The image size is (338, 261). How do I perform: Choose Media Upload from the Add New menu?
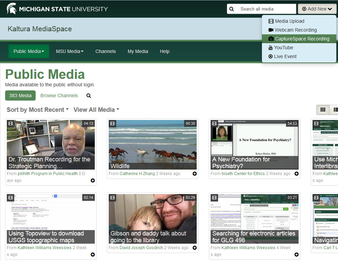coord(299,21)
